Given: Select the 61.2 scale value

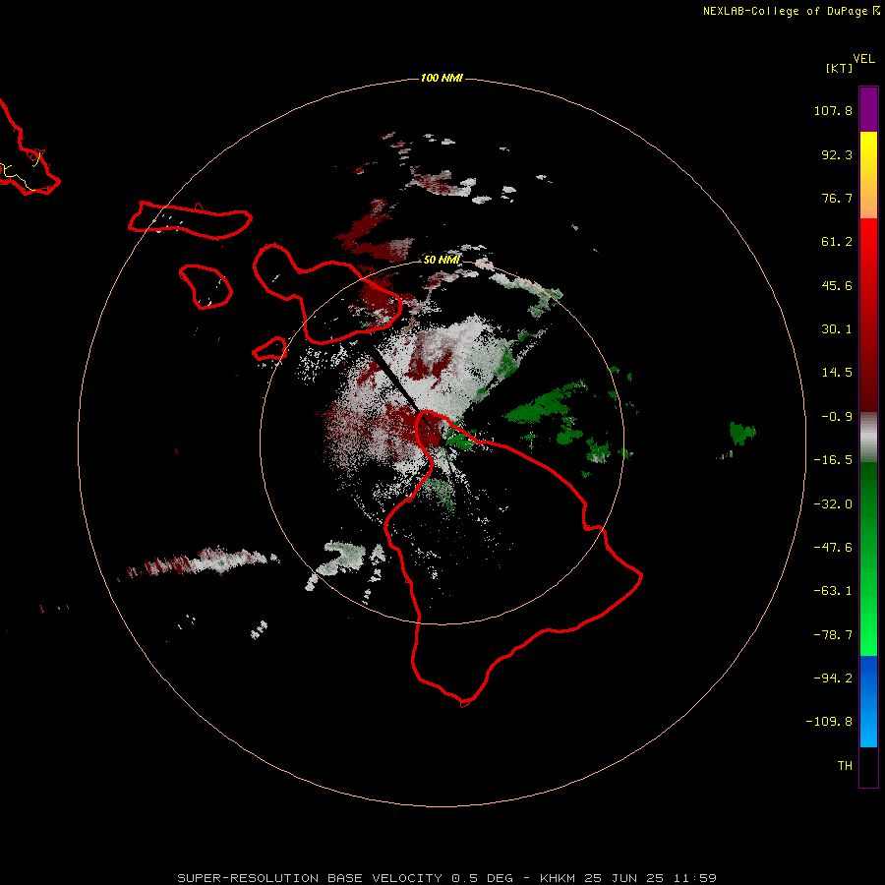Looking at the screenshot, I should 837,242.
